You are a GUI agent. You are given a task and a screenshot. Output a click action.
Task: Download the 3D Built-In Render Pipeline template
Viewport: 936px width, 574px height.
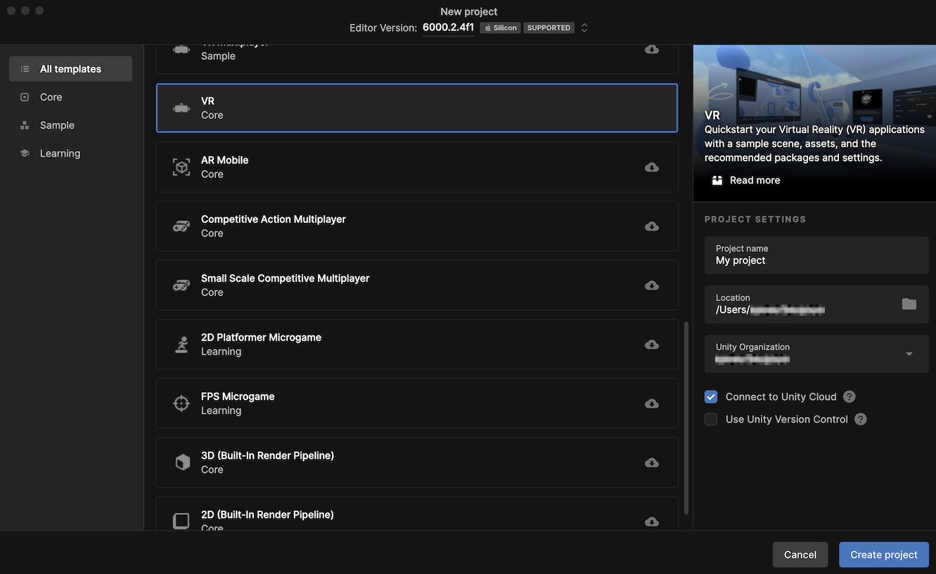[652, 463]
